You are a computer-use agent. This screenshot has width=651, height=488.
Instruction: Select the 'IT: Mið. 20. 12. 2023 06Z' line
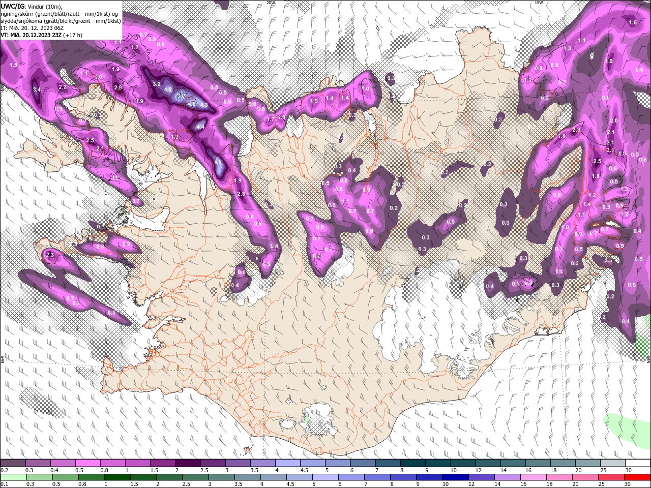point(32,28)
